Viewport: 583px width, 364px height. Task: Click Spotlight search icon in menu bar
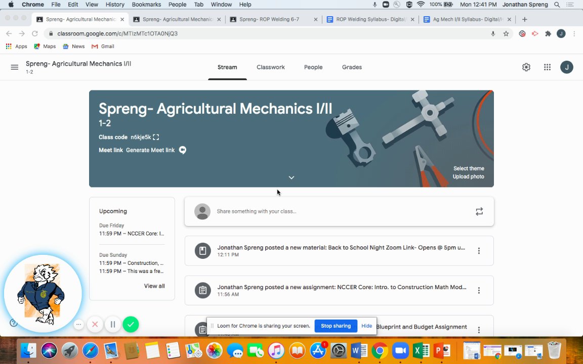point(557,5)
